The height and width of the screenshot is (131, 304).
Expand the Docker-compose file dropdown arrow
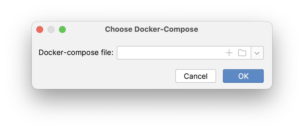(257, 53)
